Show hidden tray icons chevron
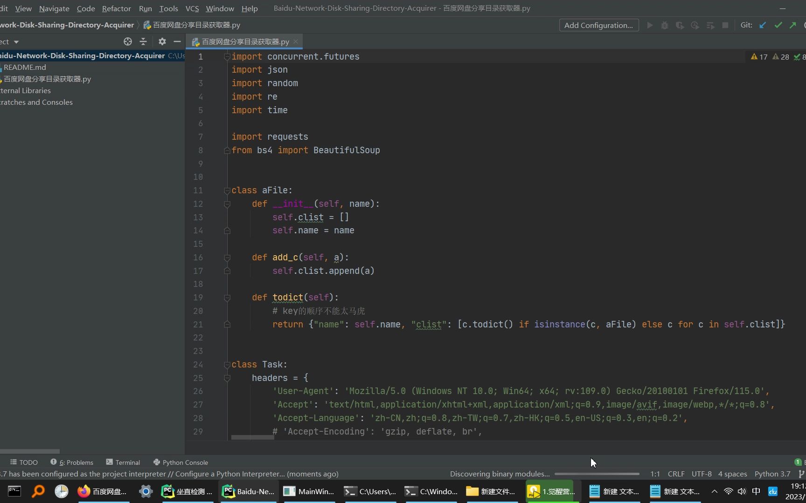806x503 pixels. 714,491
